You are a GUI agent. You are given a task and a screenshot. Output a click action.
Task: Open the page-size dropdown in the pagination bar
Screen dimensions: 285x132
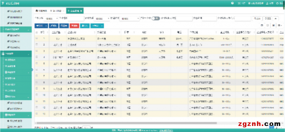pos(86,127)
